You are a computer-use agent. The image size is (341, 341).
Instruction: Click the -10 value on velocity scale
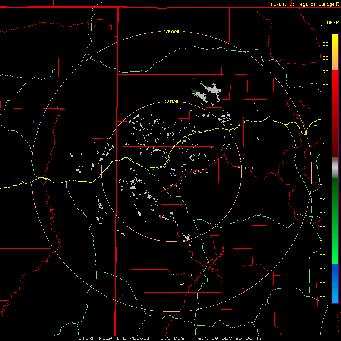[x=324, y=185]
